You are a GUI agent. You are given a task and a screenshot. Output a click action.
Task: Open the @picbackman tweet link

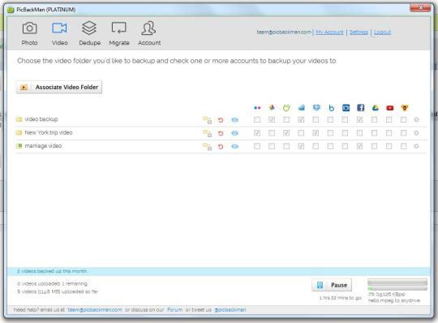pos(230,309)
